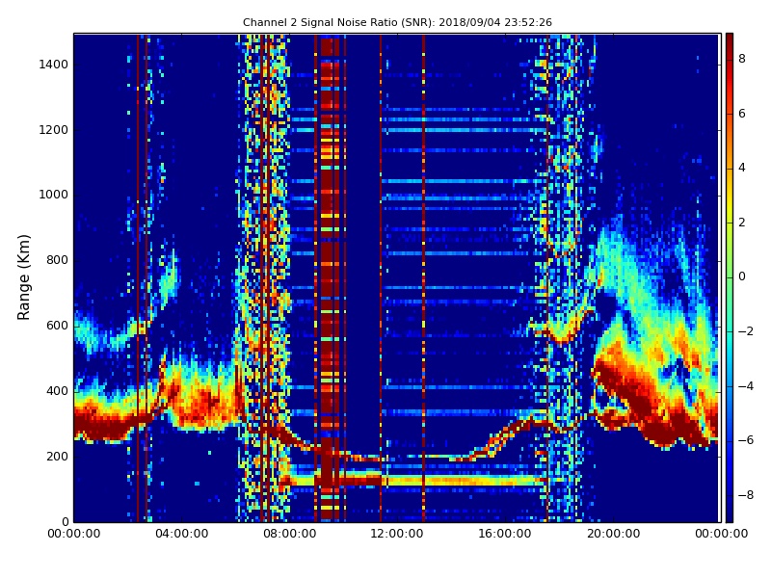771x578 pixels.
Task: Click the colorbar label 2
Action: [x=742, y=223]
